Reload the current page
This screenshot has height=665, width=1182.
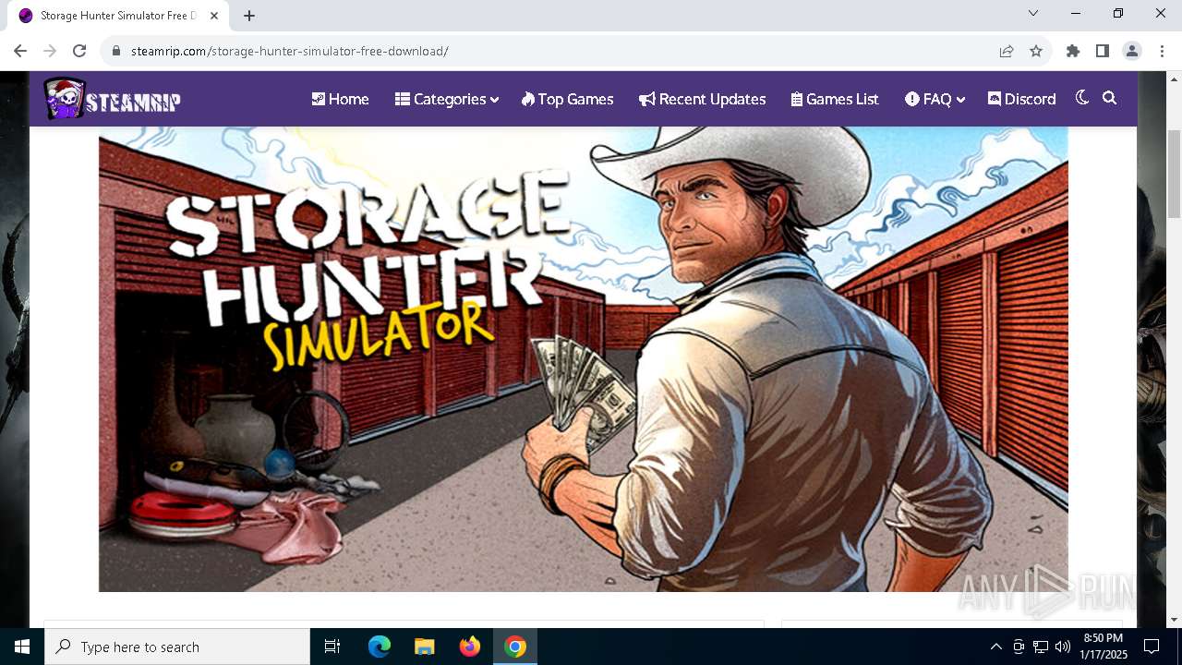click(x=79, y=51)
